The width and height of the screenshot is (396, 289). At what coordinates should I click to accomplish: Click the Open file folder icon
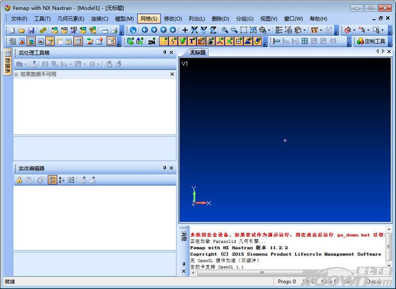click(x=22, y=30)
